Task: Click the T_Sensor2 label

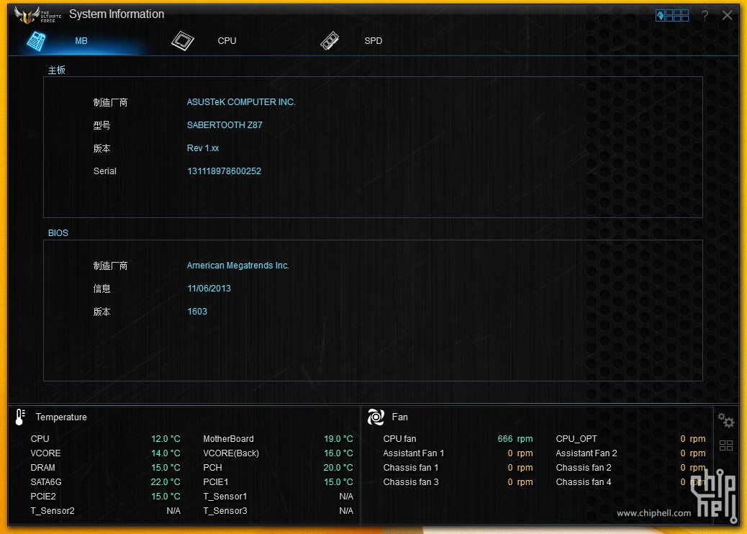Action: coord(53,511)
